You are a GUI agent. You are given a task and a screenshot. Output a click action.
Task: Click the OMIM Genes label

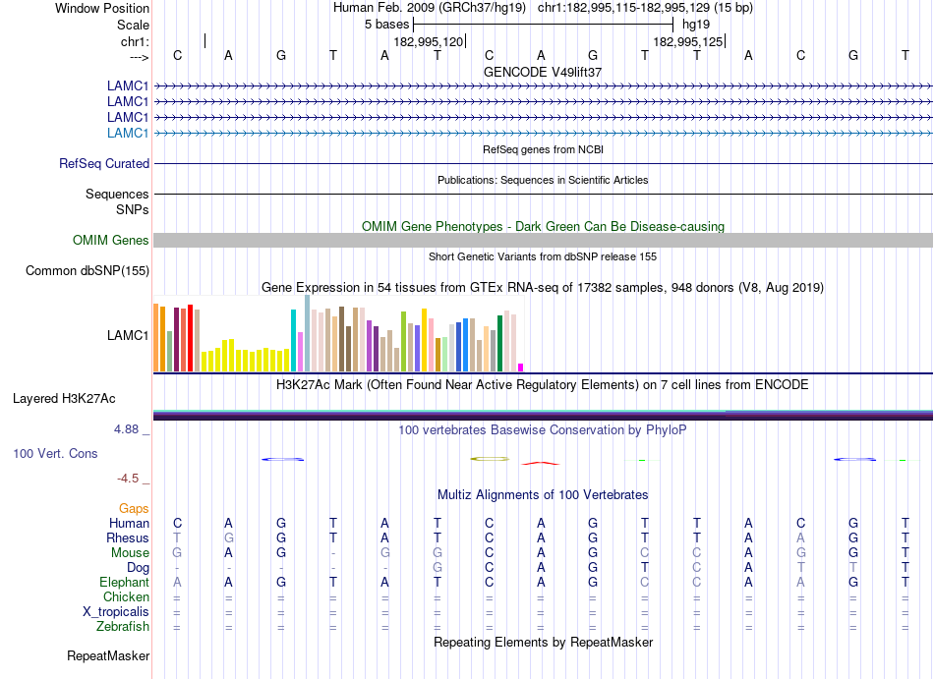[x=110, y=241]
